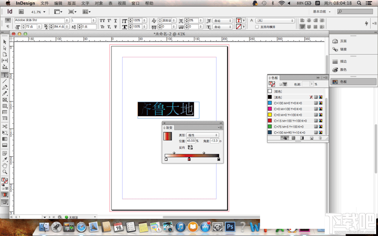Select the Eyedropper tool

pos(5,159)
